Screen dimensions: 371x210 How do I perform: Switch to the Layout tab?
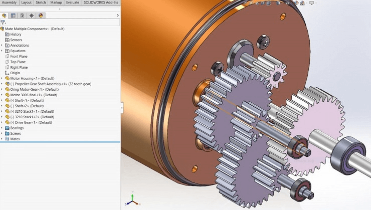click(26, 3)
